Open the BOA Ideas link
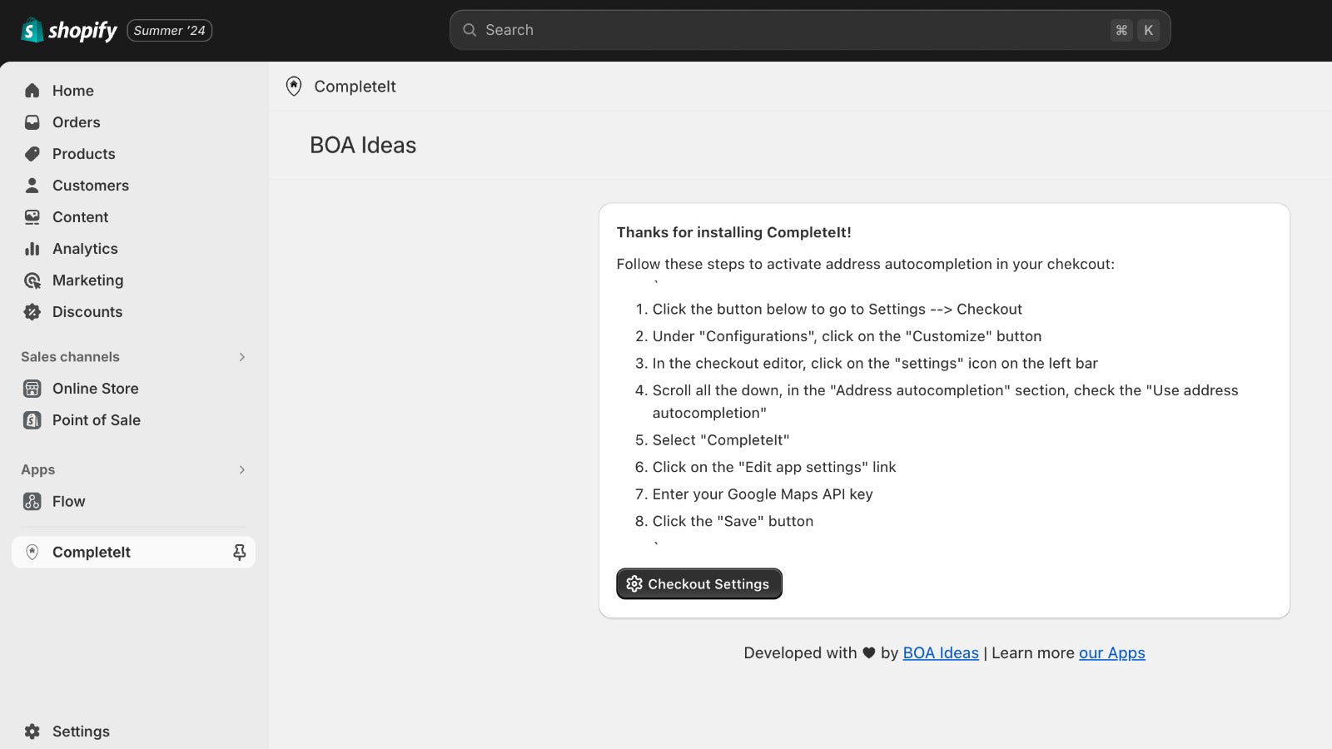The image size is (1332, 749). pyautogui.click(x=941, y=652)
